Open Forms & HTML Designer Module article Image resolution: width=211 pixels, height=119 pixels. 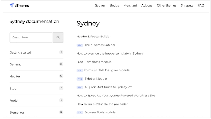[x=106, y=70]
